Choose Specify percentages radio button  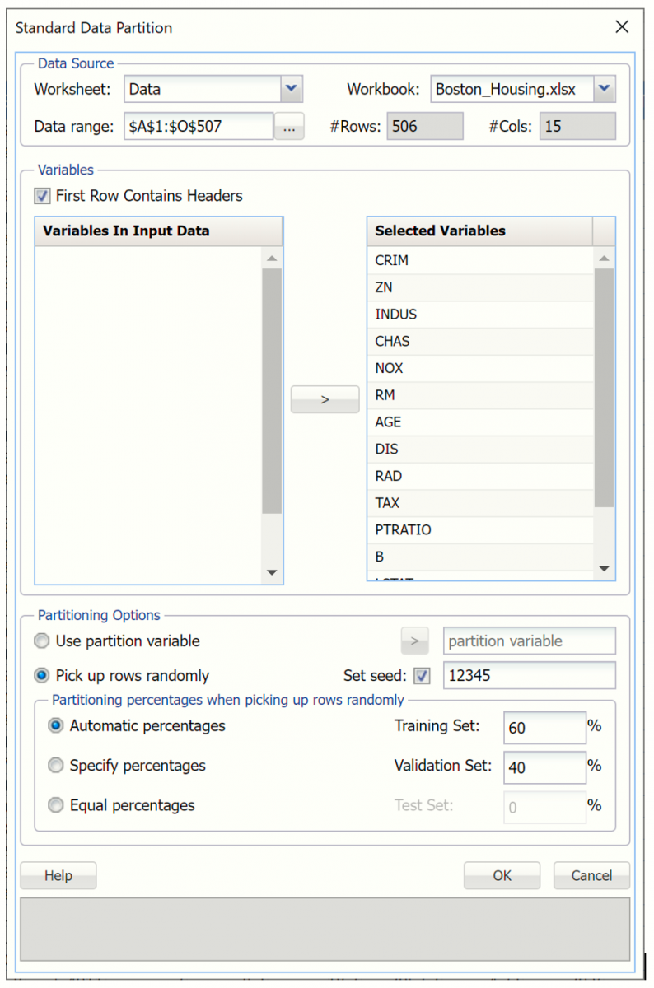(56, 766)
